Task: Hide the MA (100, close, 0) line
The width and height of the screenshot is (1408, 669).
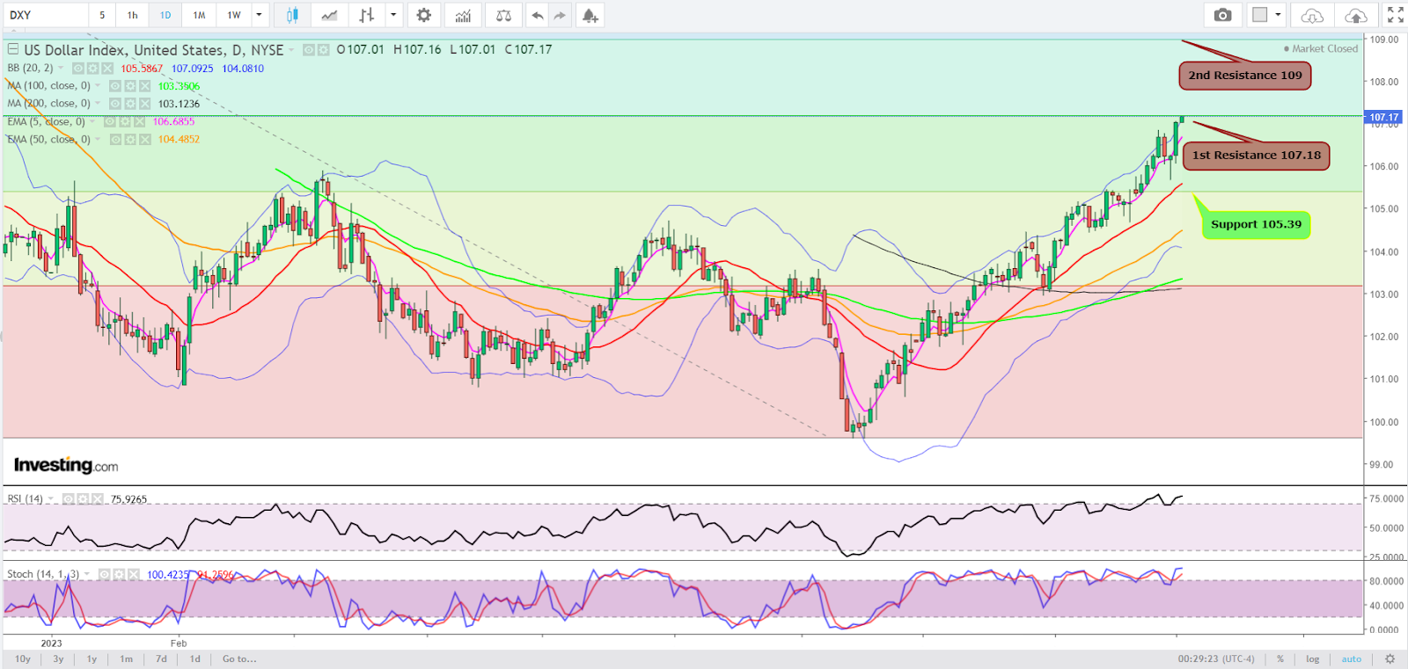Action: (x=115, y=86)
